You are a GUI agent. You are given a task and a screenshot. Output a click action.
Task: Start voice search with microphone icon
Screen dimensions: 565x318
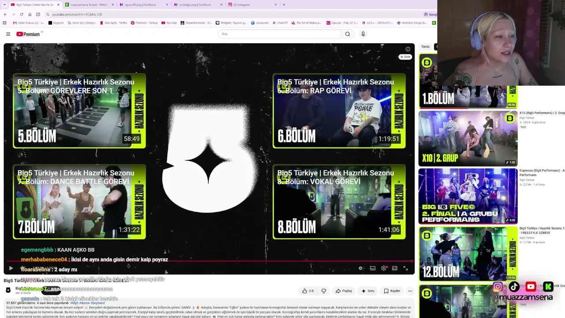(x=363, y=34)
